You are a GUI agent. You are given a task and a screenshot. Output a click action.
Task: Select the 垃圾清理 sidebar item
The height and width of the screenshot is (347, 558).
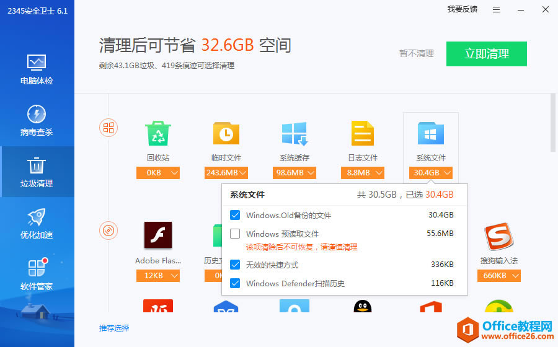click(37, 172)
